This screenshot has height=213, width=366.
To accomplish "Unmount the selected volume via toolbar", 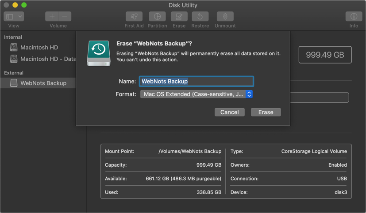I will (225, 17).
